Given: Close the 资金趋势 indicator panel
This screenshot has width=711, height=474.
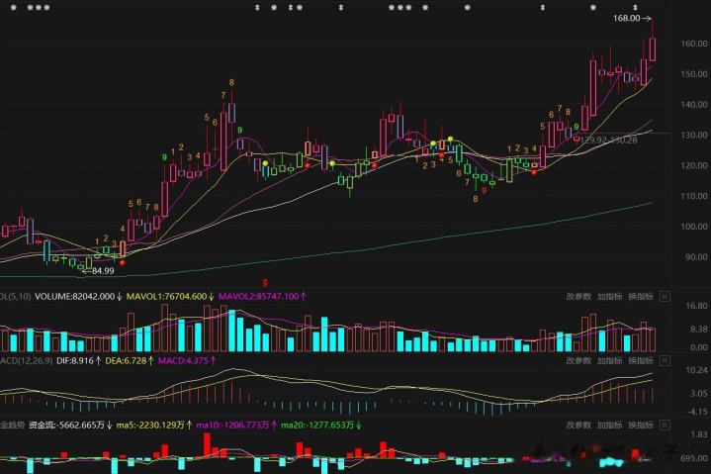Looking at the screenshot, I should (665, 426).
